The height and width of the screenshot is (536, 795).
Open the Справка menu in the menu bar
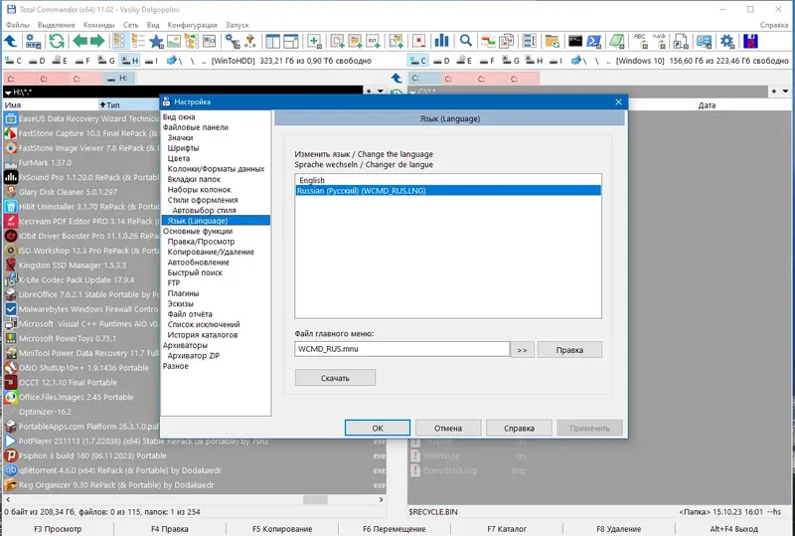[x=774, y=25]
